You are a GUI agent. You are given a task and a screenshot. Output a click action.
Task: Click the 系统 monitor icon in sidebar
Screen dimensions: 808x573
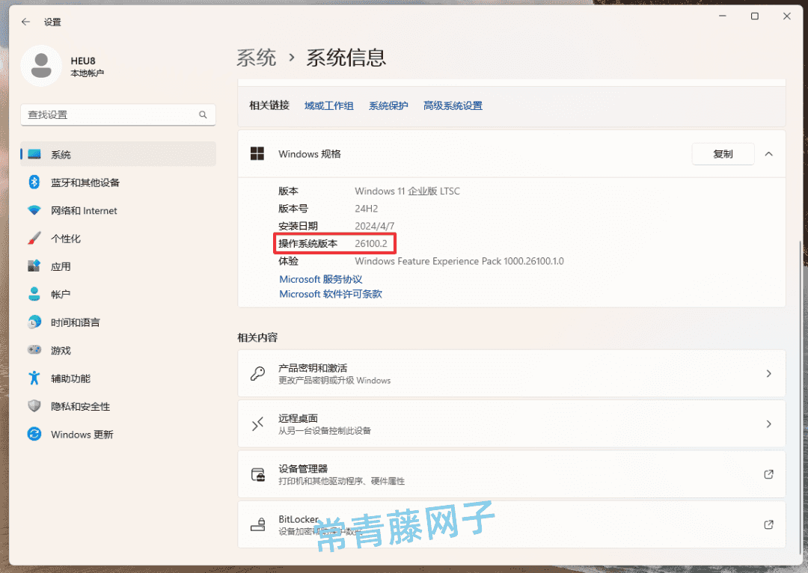click(x=34, y=154)
